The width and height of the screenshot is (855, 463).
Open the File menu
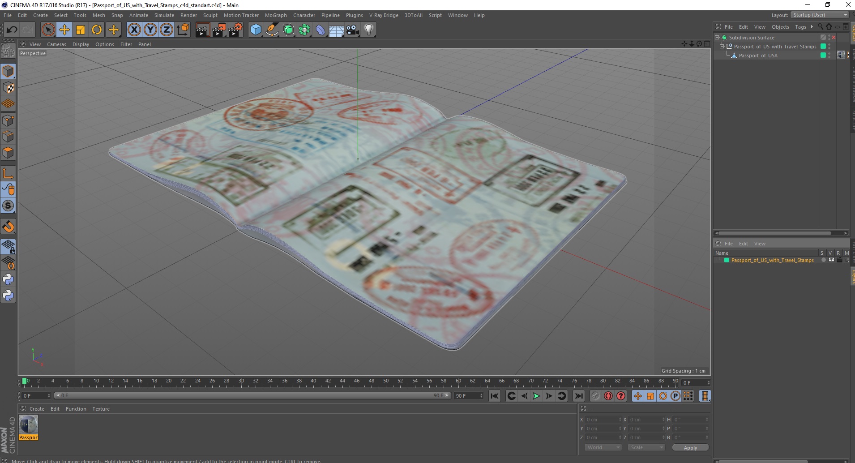(8, 15)
